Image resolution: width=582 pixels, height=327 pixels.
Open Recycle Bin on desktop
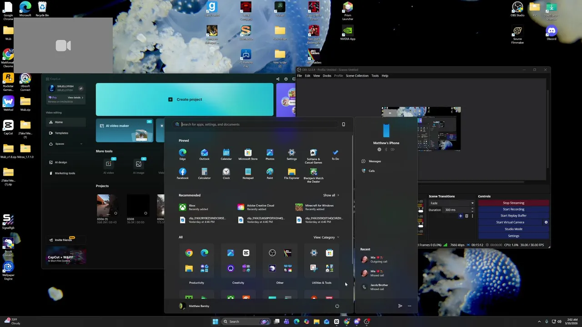pos(42,9)
